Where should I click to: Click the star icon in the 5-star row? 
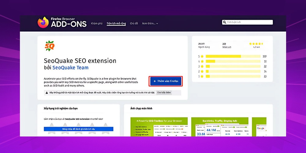coord(202,56)
